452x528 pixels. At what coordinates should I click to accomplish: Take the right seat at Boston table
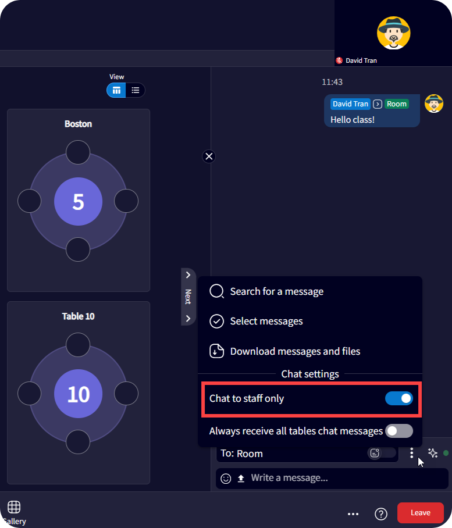pyautogui.click(x=126, y=201)
